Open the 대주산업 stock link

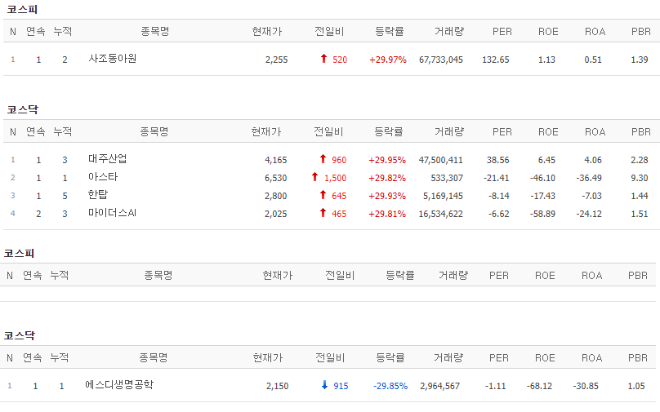[x=107, y=158]
